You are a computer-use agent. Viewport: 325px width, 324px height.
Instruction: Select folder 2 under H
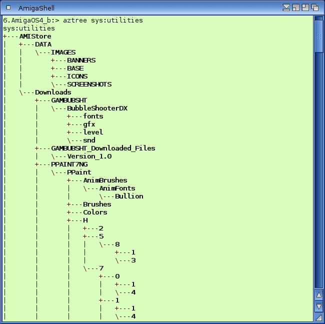[x=101, y=228]
